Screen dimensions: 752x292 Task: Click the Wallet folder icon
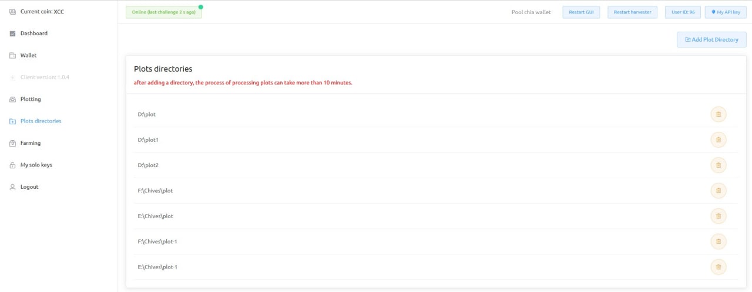pyautogui.click(x=13, y=55)
